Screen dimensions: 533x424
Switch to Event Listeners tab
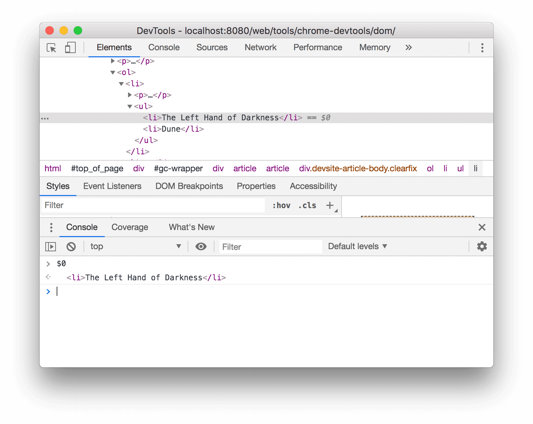pyautogui.click(x=112, y=186)
